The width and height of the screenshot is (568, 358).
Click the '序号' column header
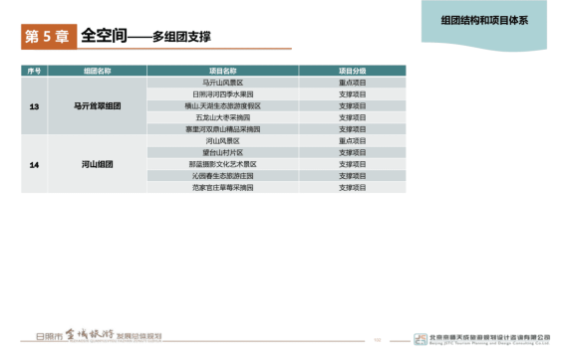[x=34, y=71]
